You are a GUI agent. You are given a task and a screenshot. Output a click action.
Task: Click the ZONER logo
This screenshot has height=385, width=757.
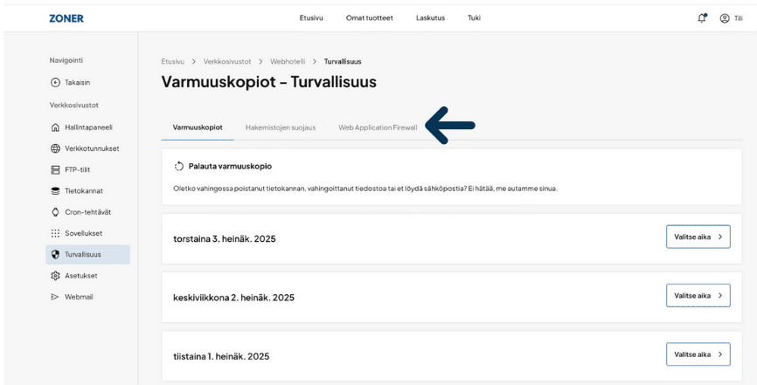tap(67, 17)
